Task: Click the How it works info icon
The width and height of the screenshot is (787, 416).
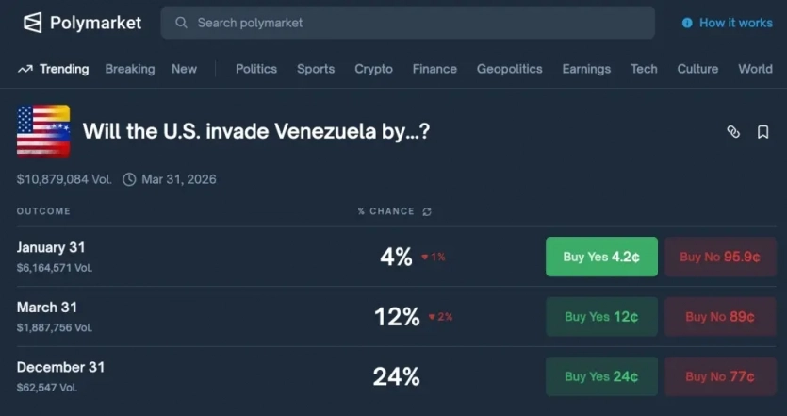Action: 687,23
